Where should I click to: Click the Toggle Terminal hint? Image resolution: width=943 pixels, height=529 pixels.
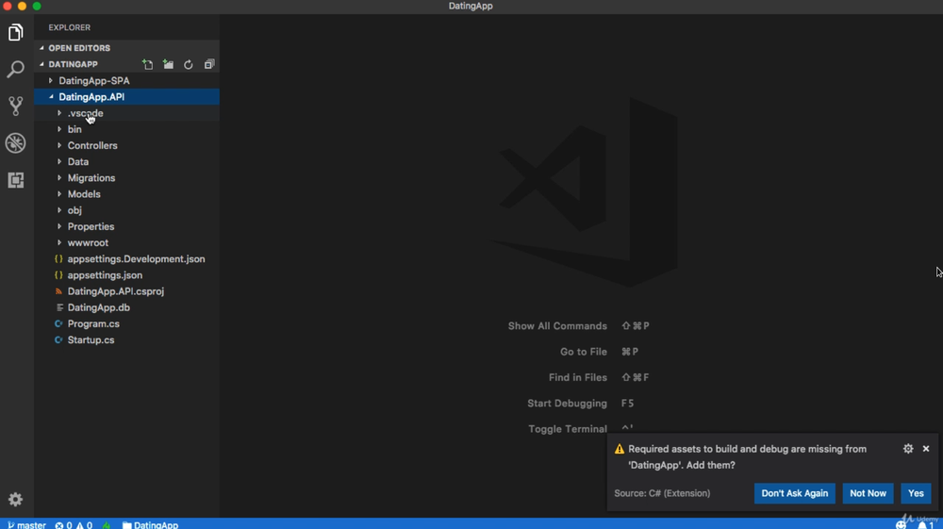(x=568, y=429)
